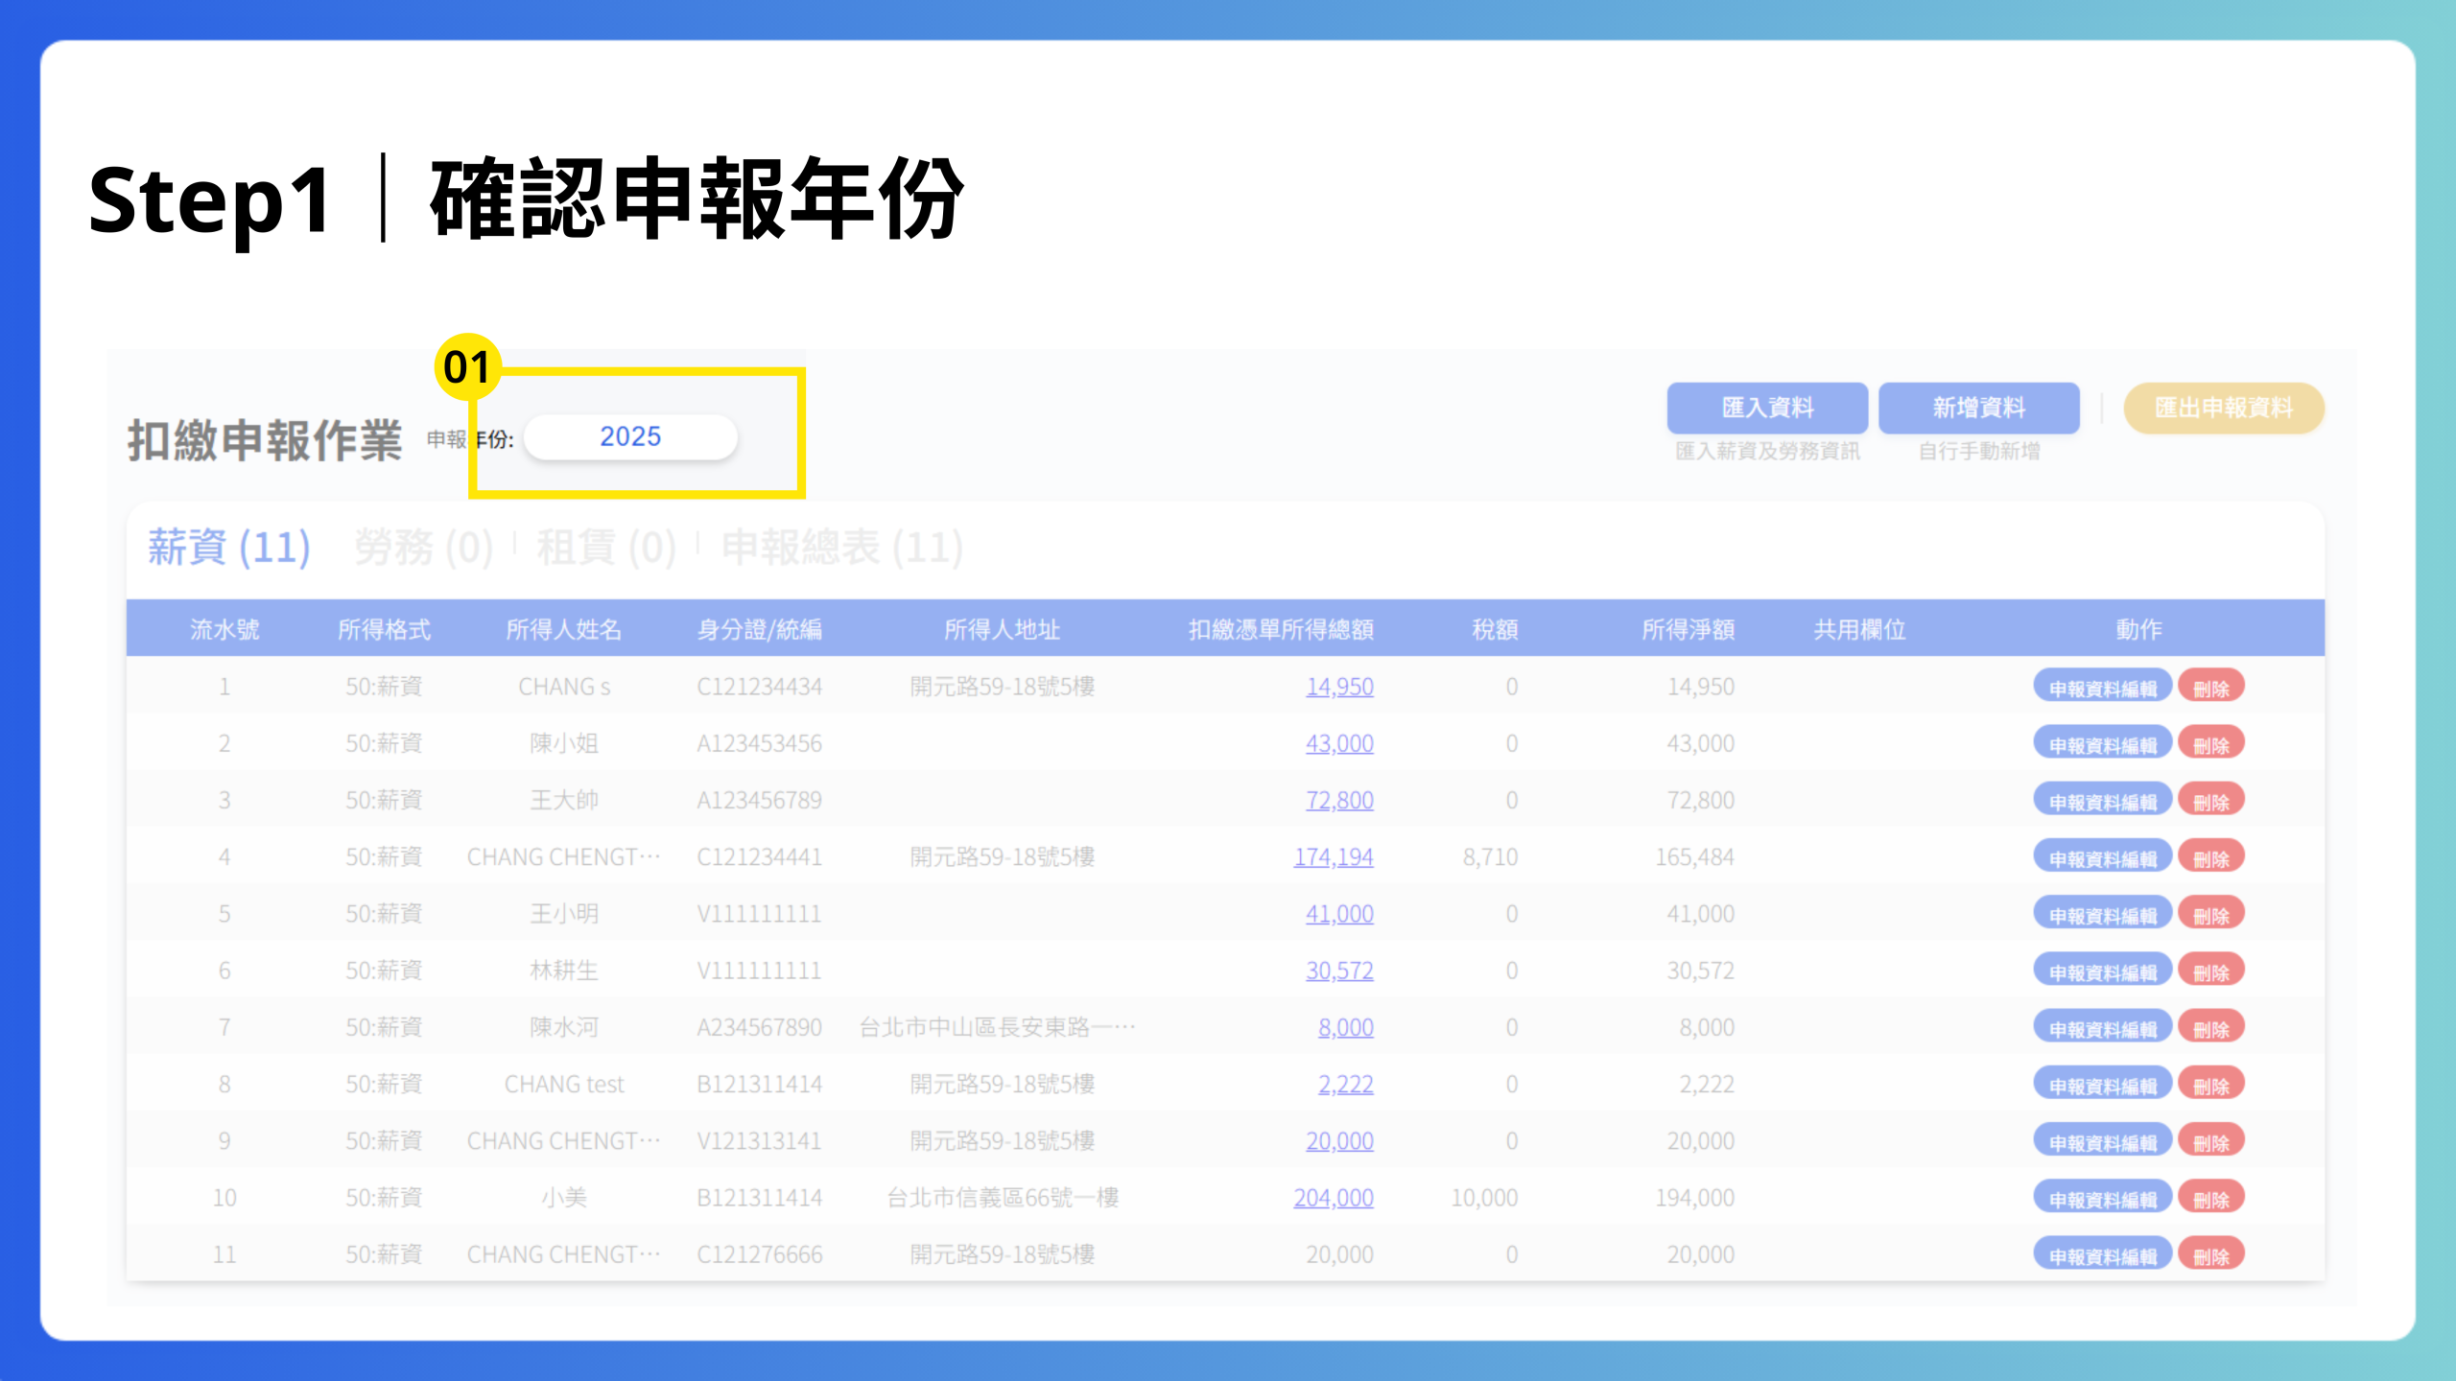
Task: Click the 匯入資料 button
Action: (1767, 408)
